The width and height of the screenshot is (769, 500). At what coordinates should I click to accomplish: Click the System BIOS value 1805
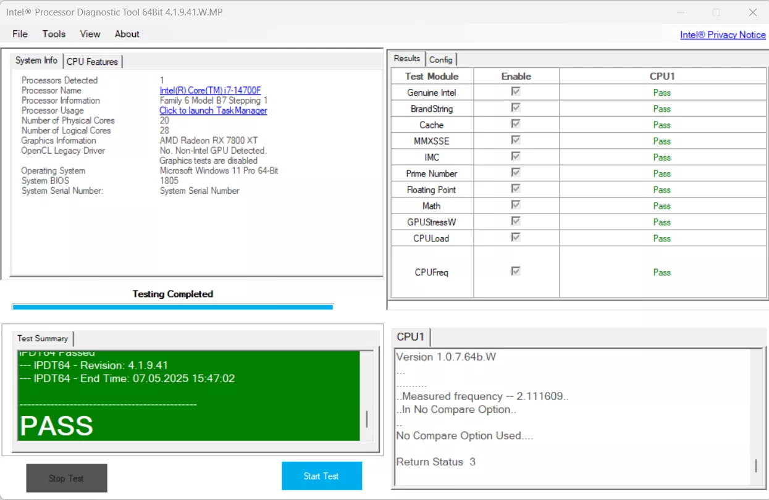click(x=169, y=181)
